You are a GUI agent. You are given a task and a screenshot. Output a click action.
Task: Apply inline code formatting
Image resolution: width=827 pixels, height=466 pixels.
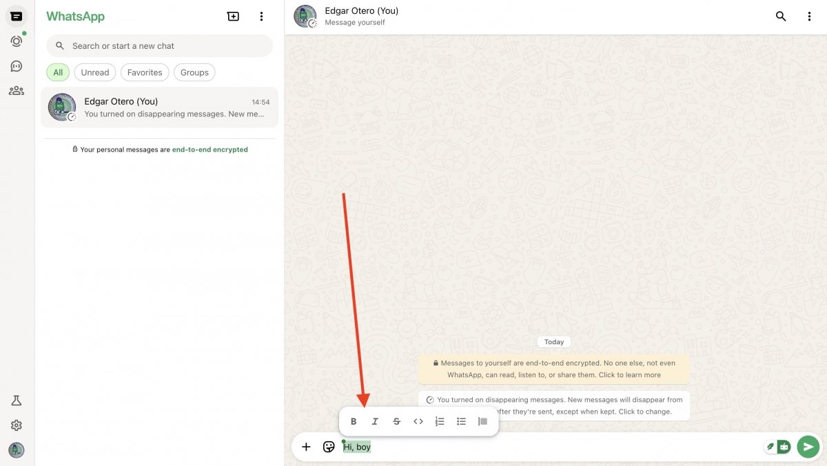point(418,421)
